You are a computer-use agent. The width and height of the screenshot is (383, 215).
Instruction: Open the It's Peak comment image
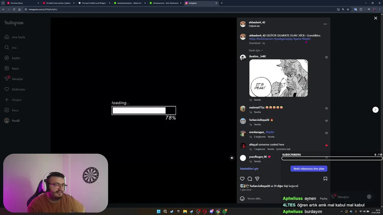[x=279, y=78]
